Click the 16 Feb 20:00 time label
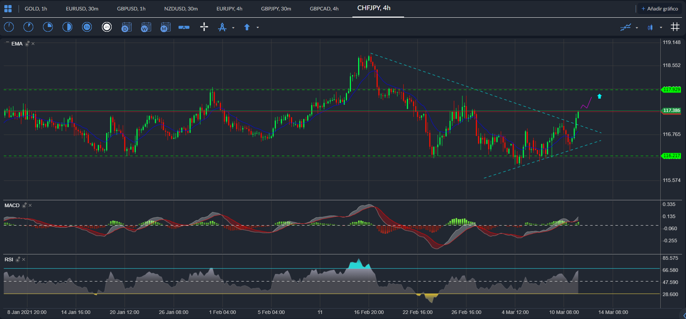686x319 pixels. tap(369, 312)
